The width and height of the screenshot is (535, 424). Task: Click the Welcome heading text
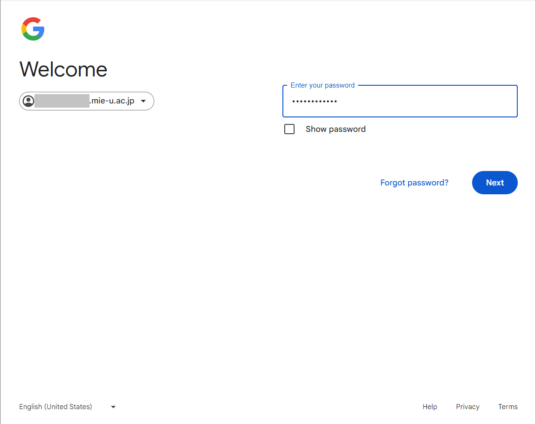coord(63,69)
